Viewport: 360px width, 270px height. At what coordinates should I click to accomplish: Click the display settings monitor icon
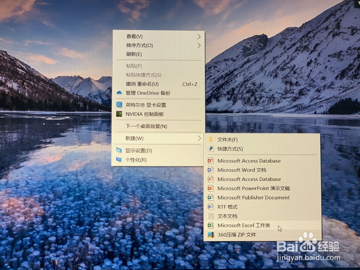point(119,150)
